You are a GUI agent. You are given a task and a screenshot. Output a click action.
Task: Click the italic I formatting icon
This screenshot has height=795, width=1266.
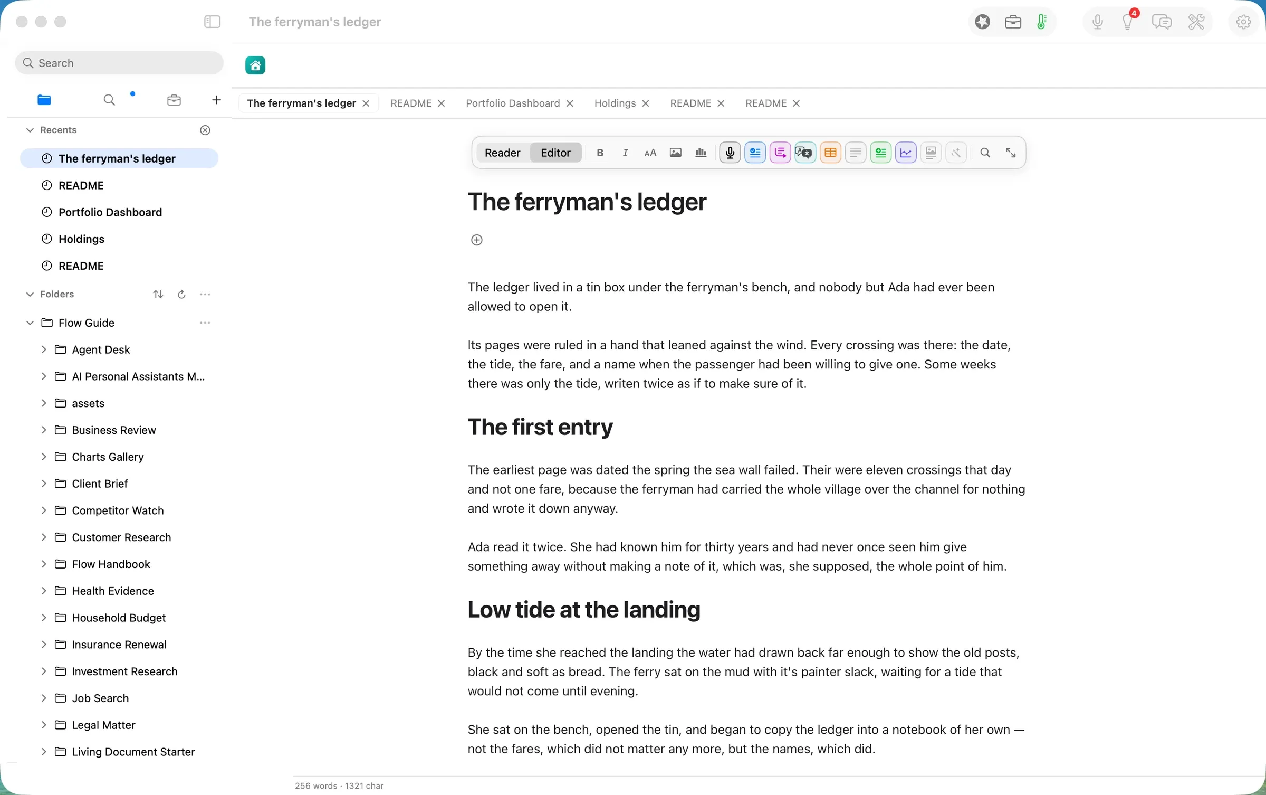625,153
